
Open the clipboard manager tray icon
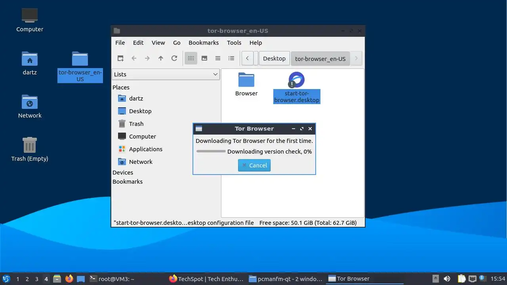click(461, 279)
